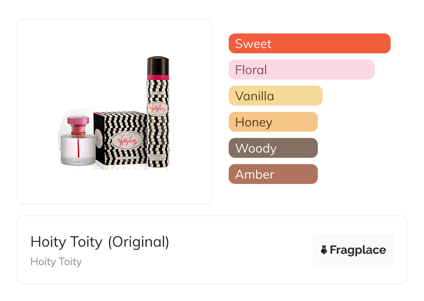424x301 pixels.
Task: Choose the Honey accord bar
Action: pyautogui.click(x=273, y=122)
